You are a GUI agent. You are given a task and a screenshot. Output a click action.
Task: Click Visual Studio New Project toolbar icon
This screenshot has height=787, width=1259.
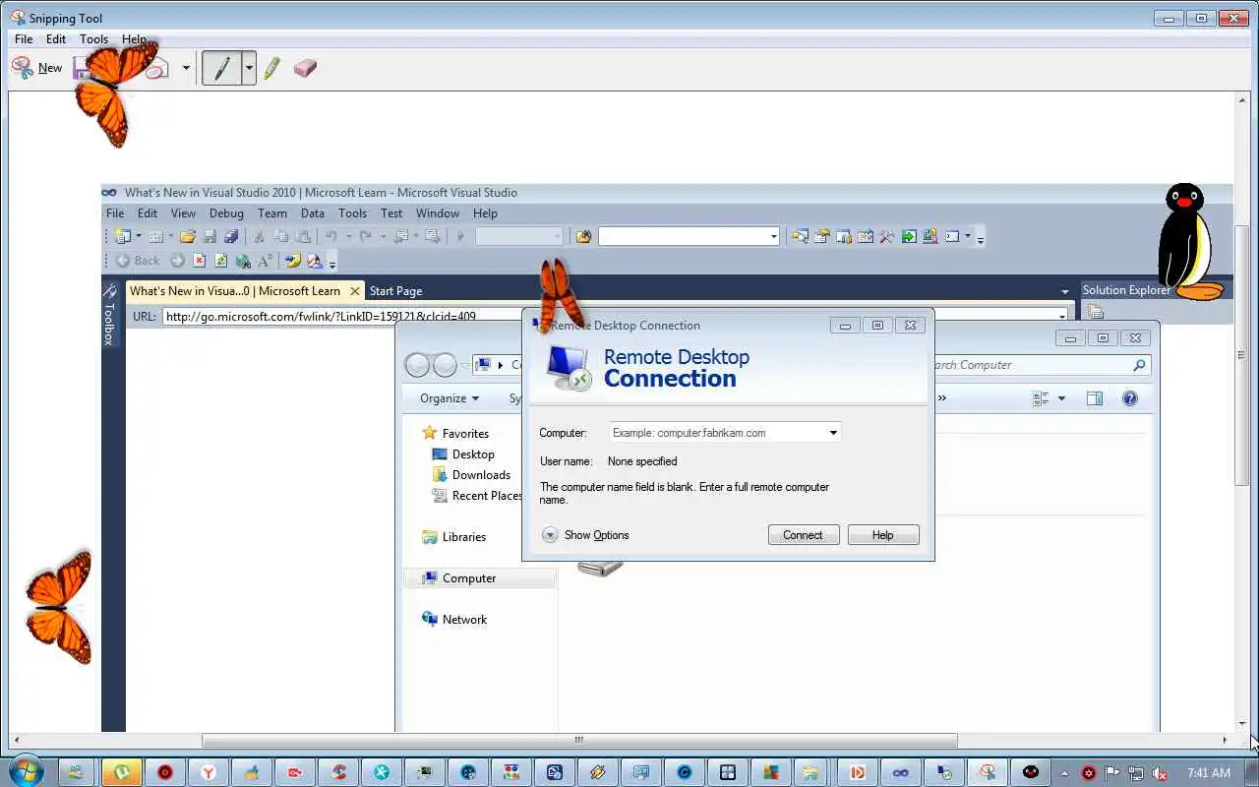pyautogui.click(x=123, y=236)
